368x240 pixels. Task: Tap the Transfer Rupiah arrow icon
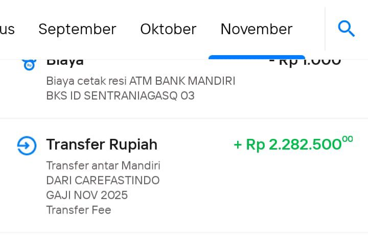(x=27, y=146)
